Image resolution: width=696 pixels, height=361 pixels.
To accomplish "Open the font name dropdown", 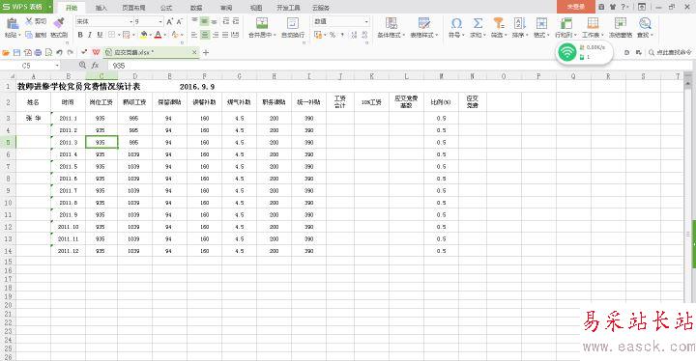I will [x=131, y=22].
